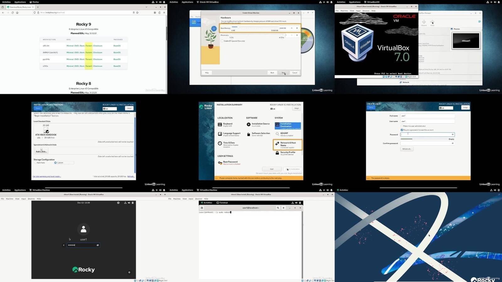
Task: Open keyboard layout selector in Installation Summary
Action: [277, 109]
